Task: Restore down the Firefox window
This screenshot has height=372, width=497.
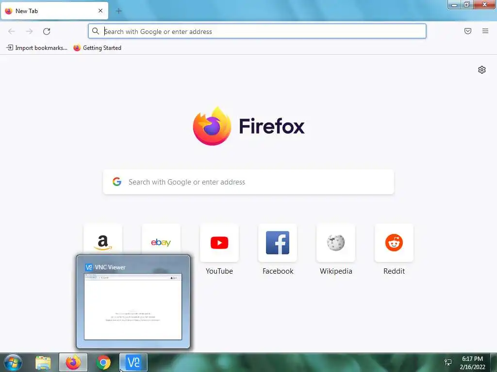Action: (x=467, y=4)
